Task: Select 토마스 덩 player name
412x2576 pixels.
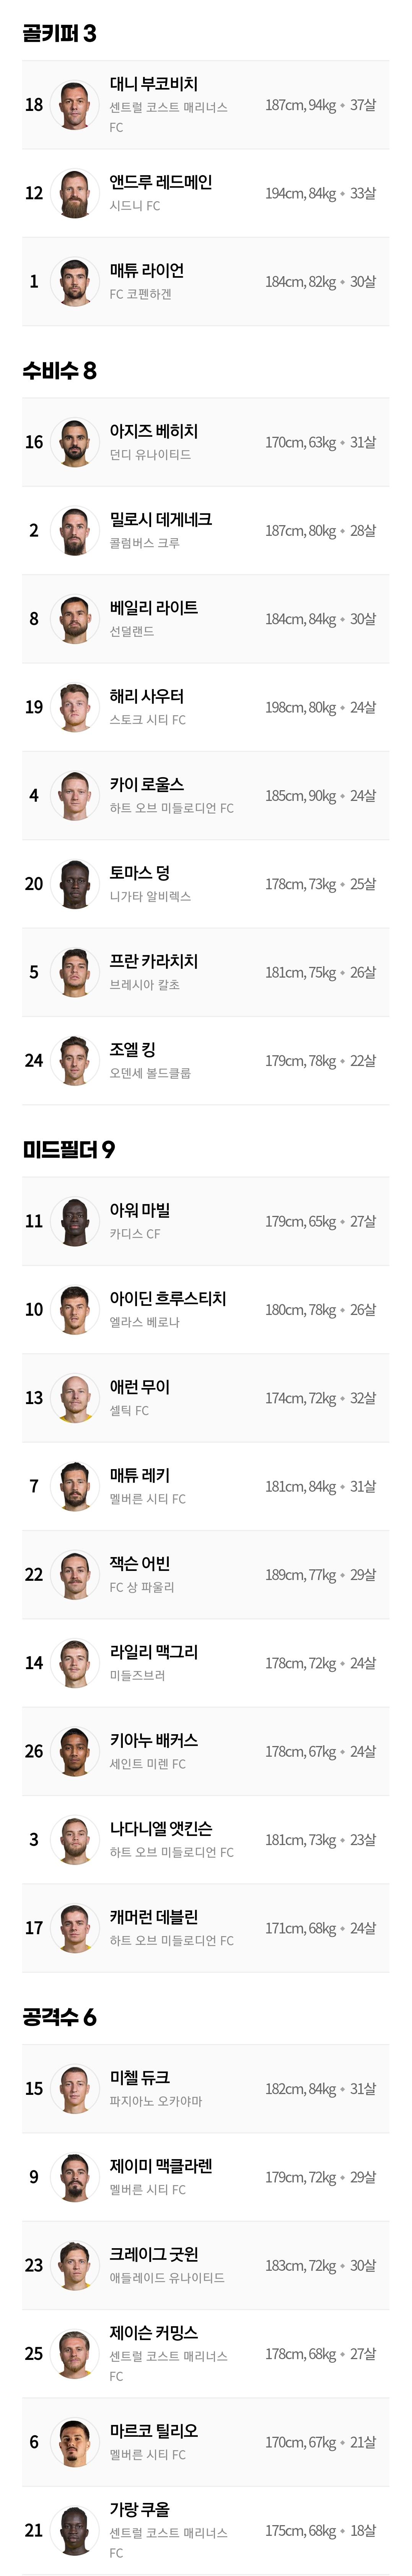Action: point(139,873)
